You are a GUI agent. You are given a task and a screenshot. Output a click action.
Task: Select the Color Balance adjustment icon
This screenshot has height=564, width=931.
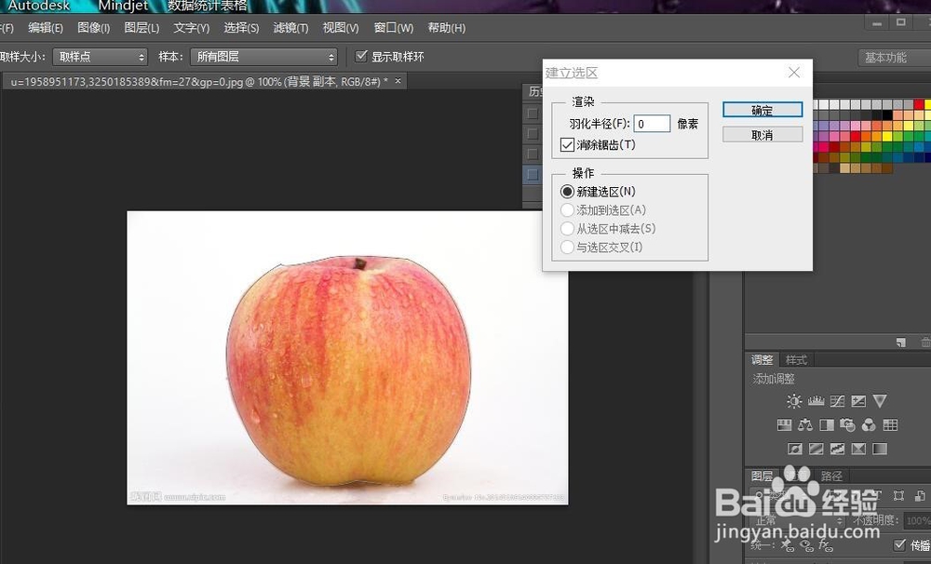[x=805, y=424]
